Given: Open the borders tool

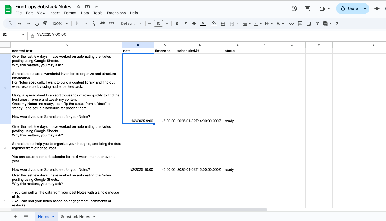Looking at the screenshot, I should click(x=223, y=24).
